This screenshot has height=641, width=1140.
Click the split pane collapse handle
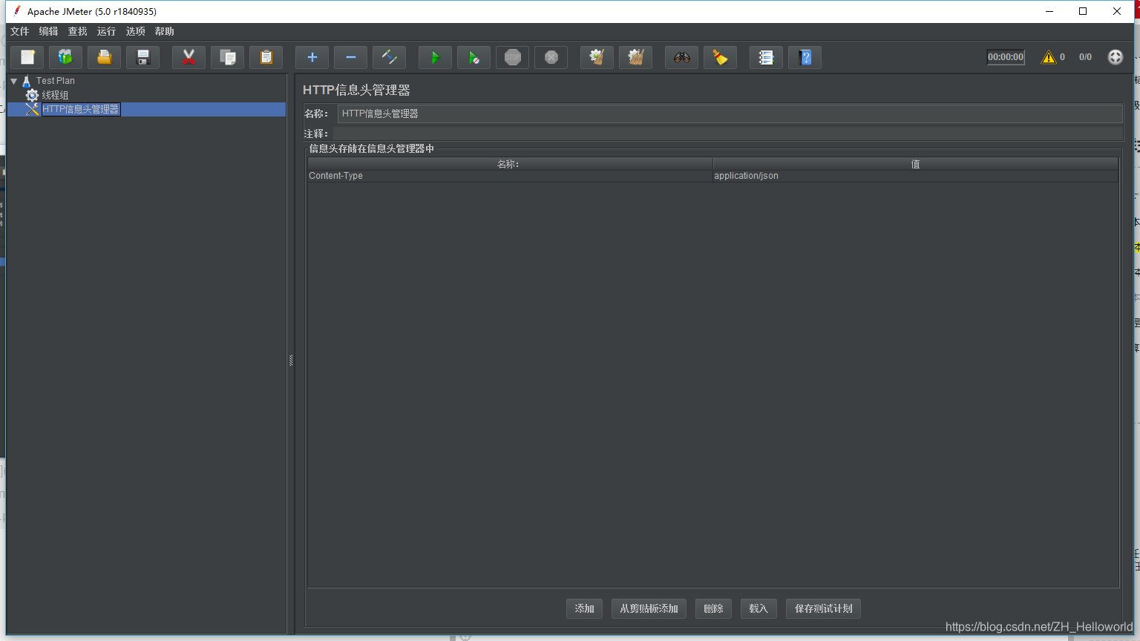(291, 361)
